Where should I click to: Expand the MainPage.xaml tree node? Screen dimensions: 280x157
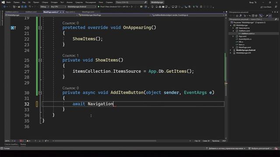pos(233,48)
